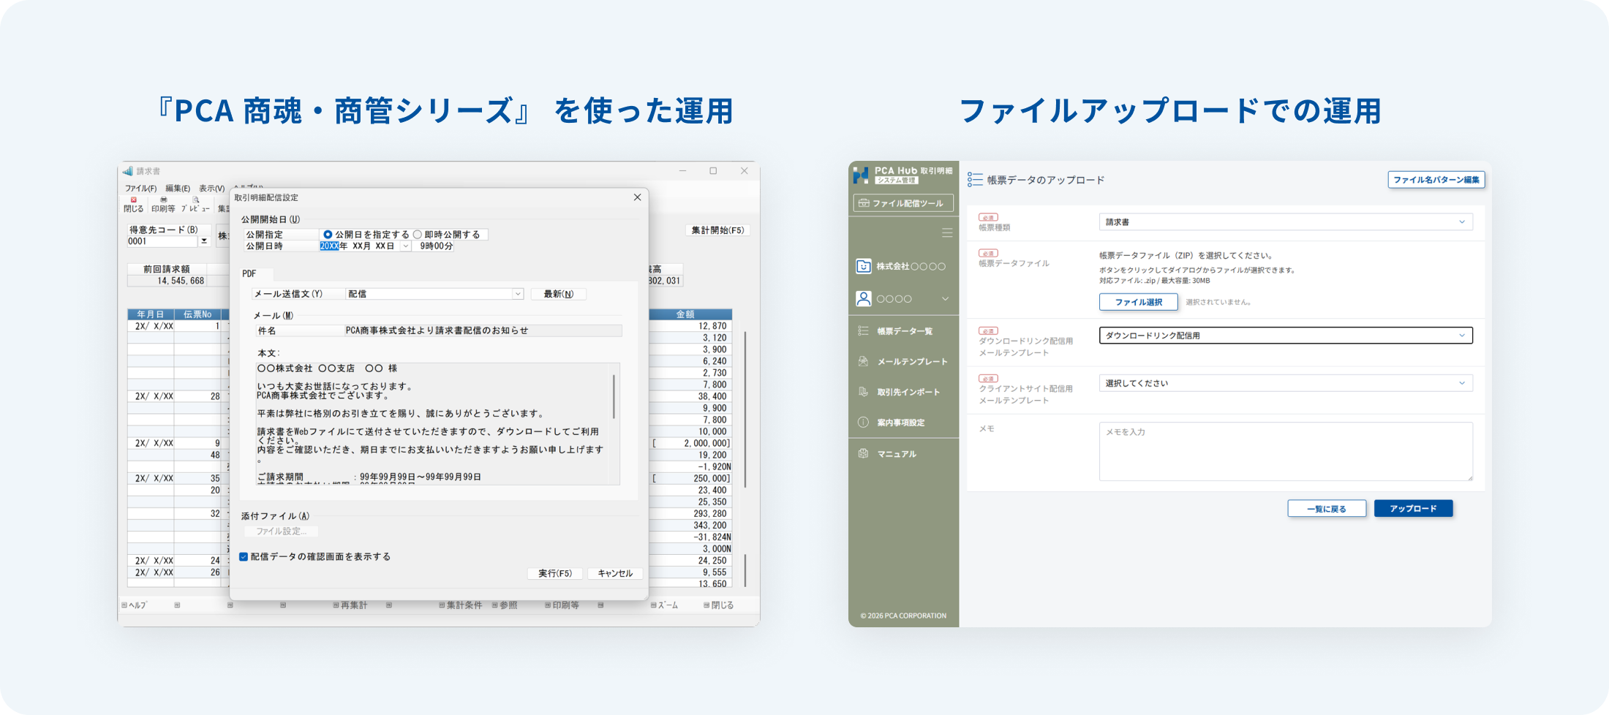Open 帳票データ一覧 in sidebar

pos(904,331)
